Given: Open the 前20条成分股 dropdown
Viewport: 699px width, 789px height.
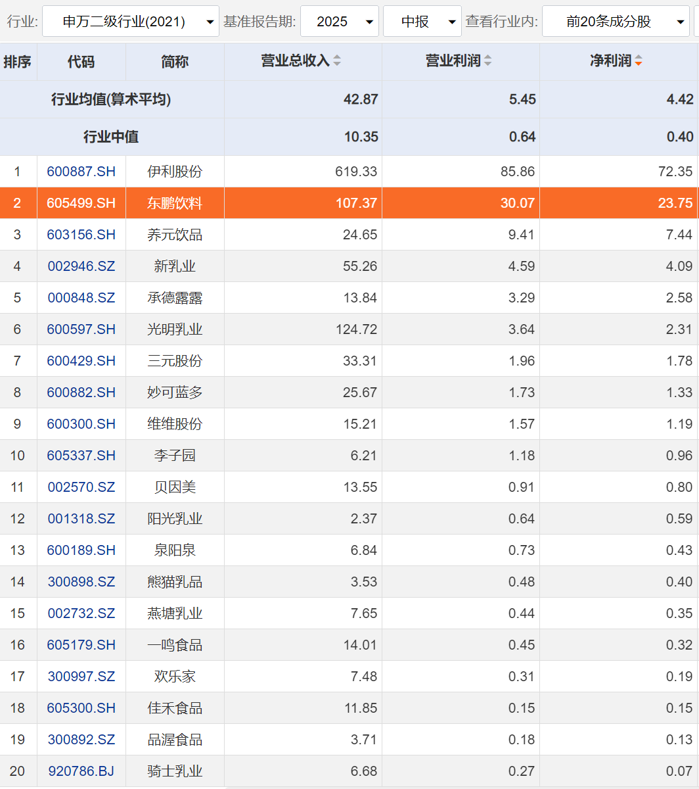Looking at the screenshot, I should pos(616,22).
